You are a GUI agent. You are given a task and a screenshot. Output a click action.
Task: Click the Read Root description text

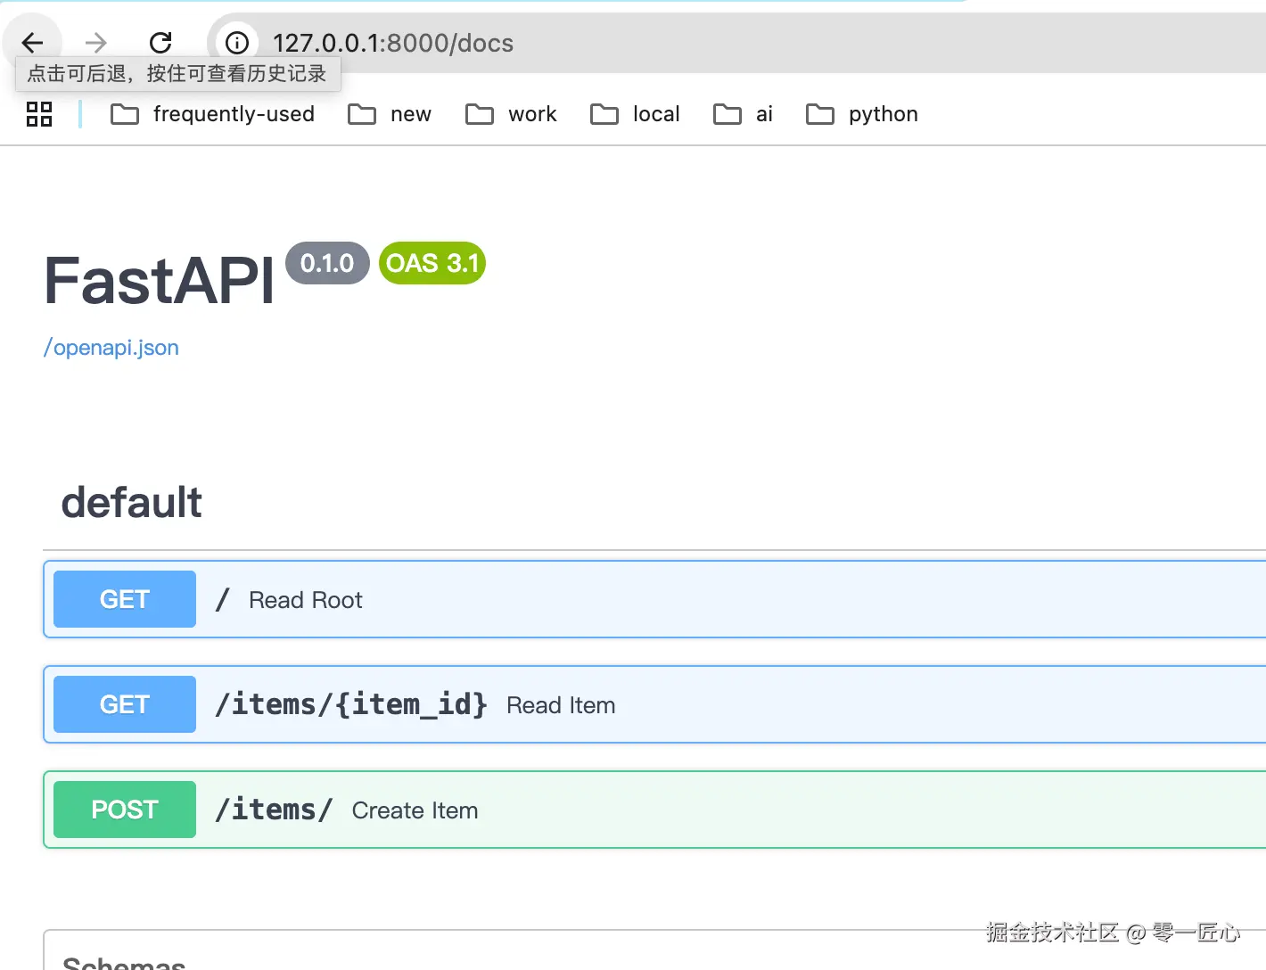[306, 600]
